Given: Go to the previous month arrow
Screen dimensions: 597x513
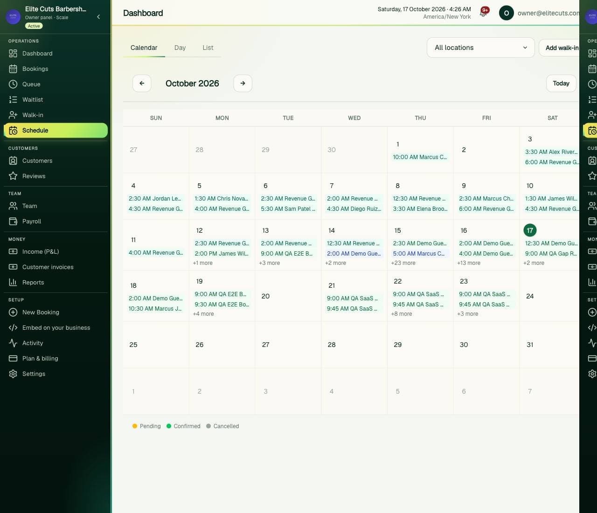Looking at the screenshot, I should pyautogui.click(x=142, y=83).
